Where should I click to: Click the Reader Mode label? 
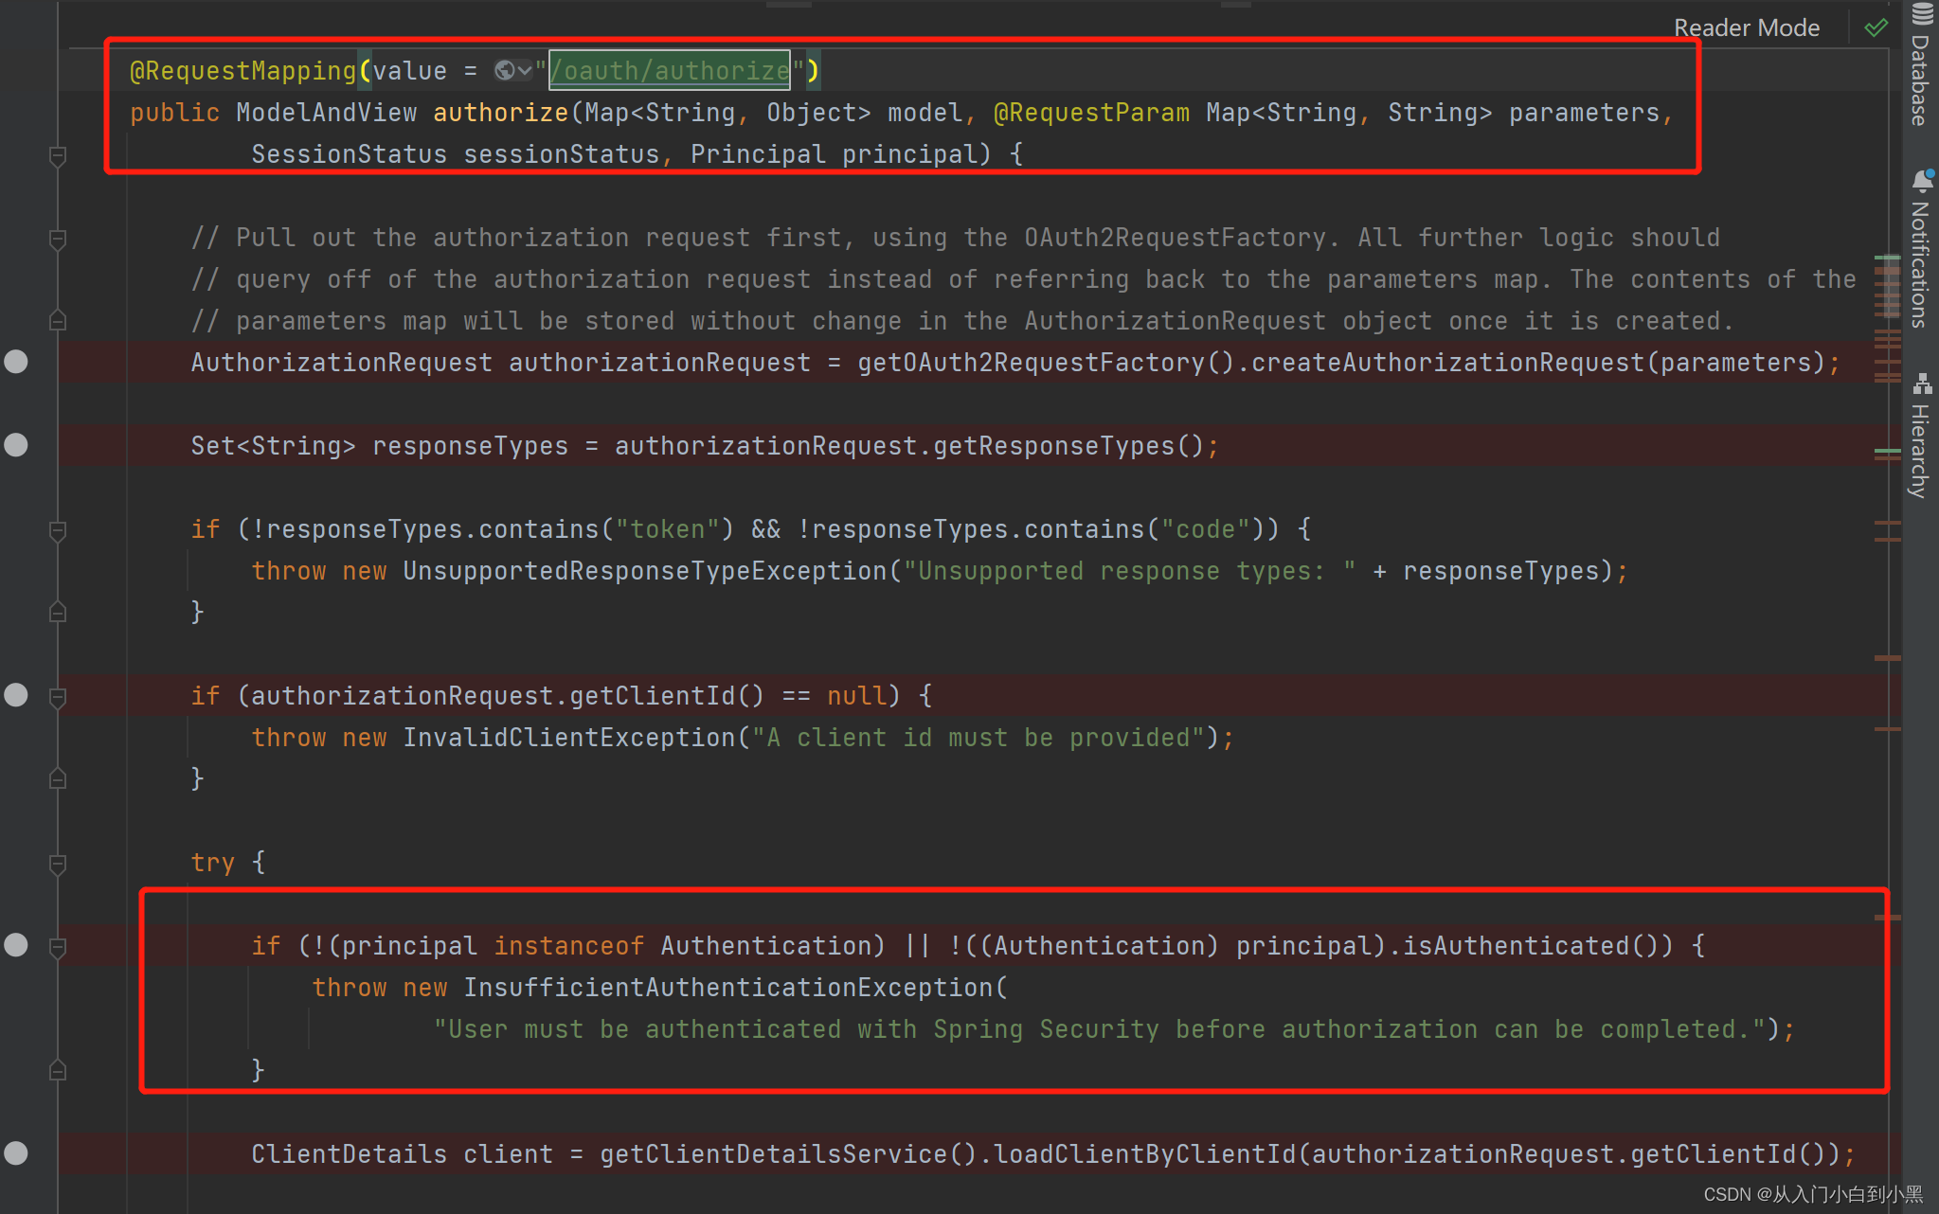[x=1747, y=27]
